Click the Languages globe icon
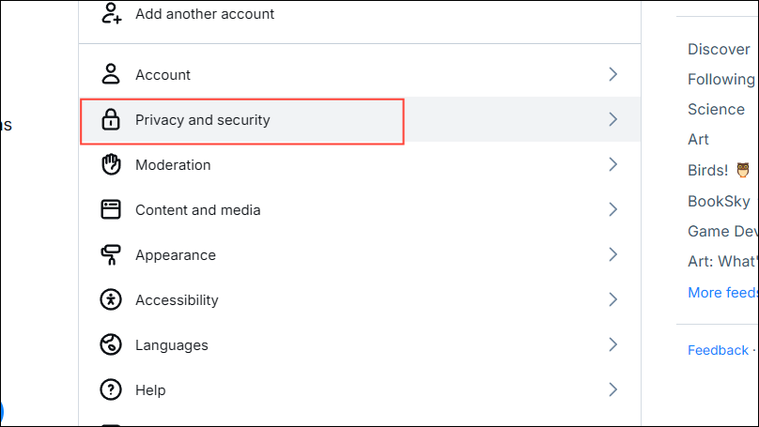Viewport: 759px width, 427px height. pos(111,344)
